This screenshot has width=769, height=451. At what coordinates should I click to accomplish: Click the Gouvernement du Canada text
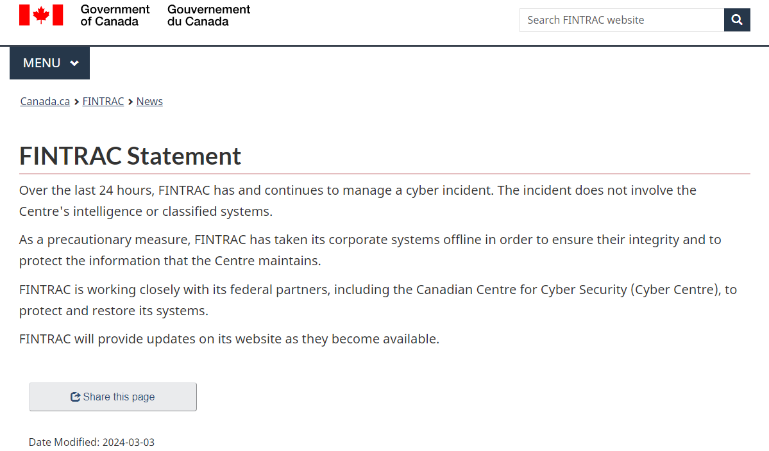tap(208, 15)
